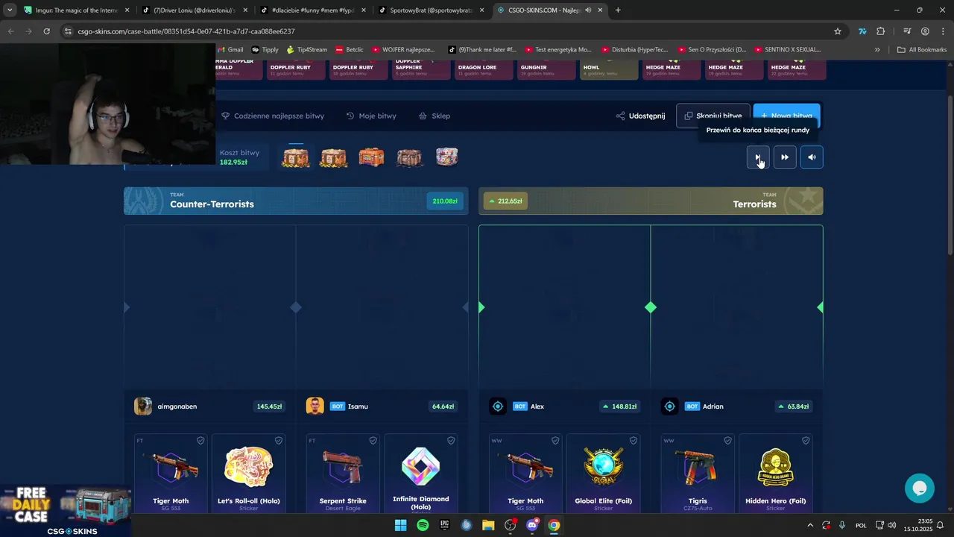Open File Explorer from the taskbar
This screenshot has width=954, height=537.
(488, 525)
